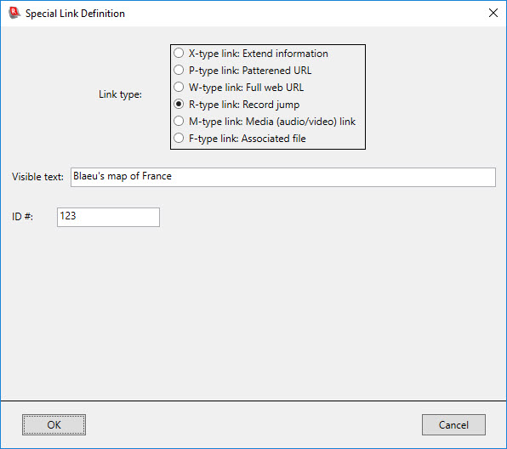Click the '123' value in ID box
Screen dimensions: 507x449
(x=68, y=216)
